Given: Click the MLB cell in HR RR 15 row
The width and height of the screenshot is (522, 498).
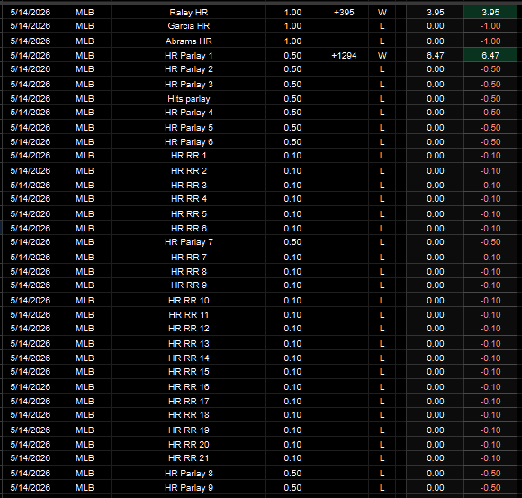Looking at the screenshot, I should click(x=85, y=372).
